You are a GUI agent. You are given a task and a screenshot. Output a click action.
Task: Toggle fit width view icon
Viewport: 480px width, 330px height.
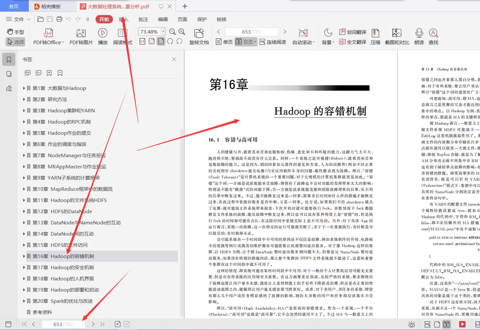(x=161, y=41)
